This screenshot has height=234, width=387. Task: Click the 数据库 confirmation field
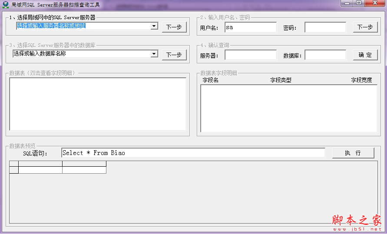tap(325, 55)
